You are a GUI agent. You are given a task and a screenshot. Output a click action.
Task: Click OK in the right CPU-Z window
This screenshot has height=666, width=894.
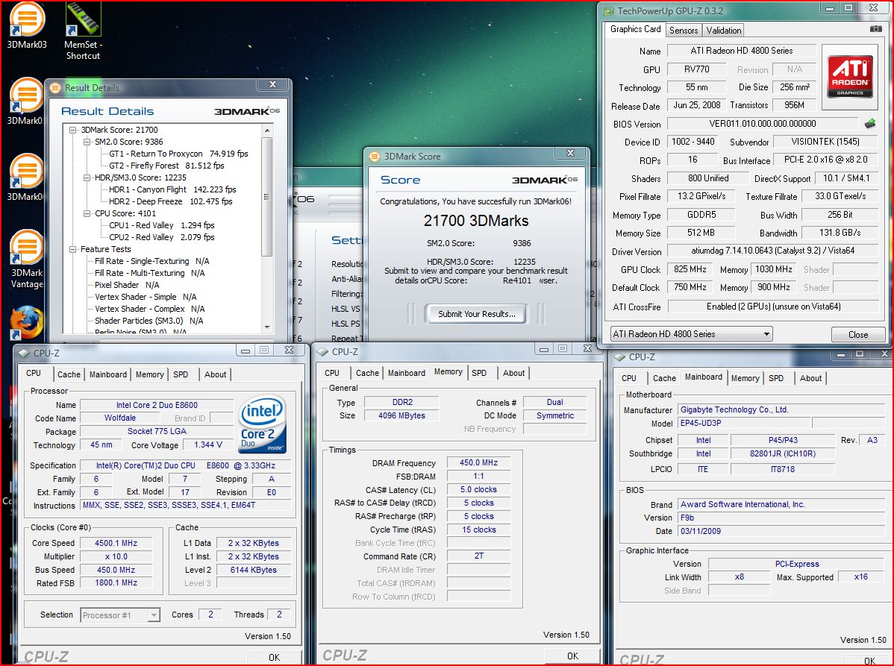(x=869, y=660)
